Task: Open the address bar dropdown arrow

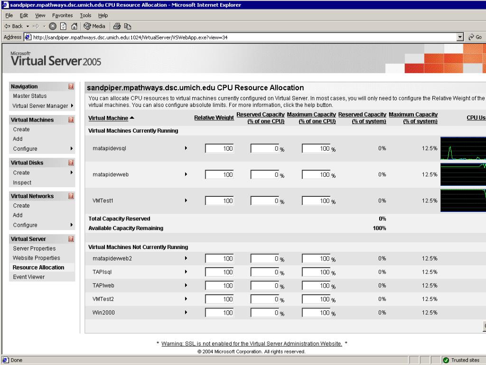Action: coord(460,37)
